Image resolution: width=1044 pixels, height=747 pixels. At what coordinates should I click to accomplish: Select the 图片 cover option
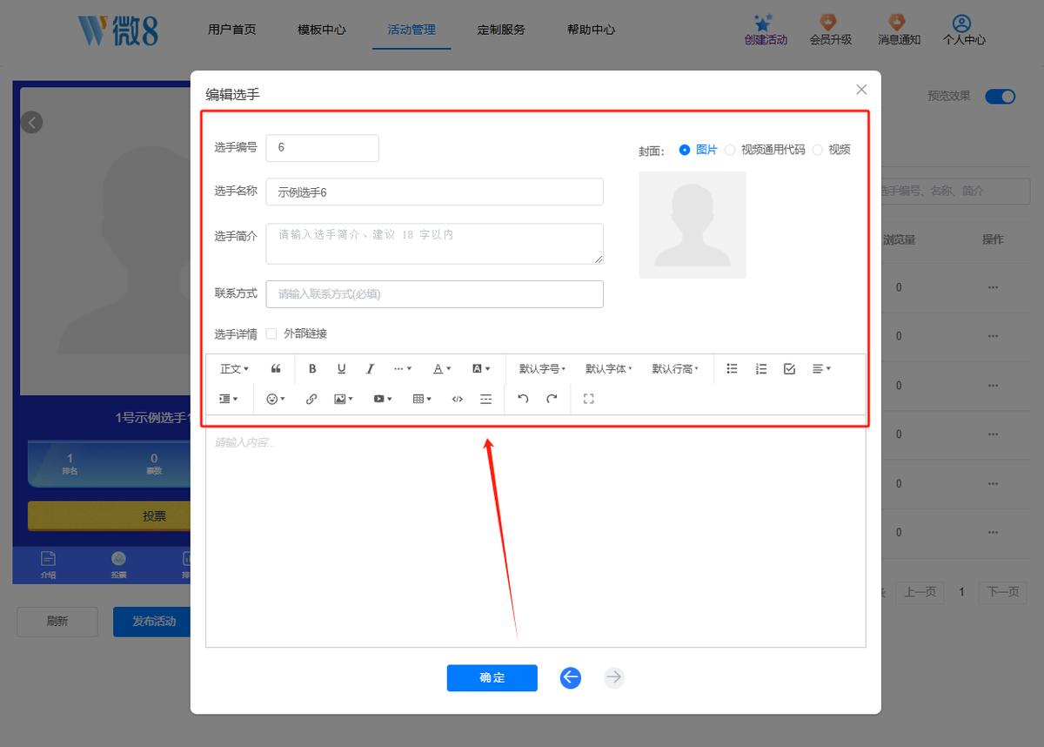[698, 150]
